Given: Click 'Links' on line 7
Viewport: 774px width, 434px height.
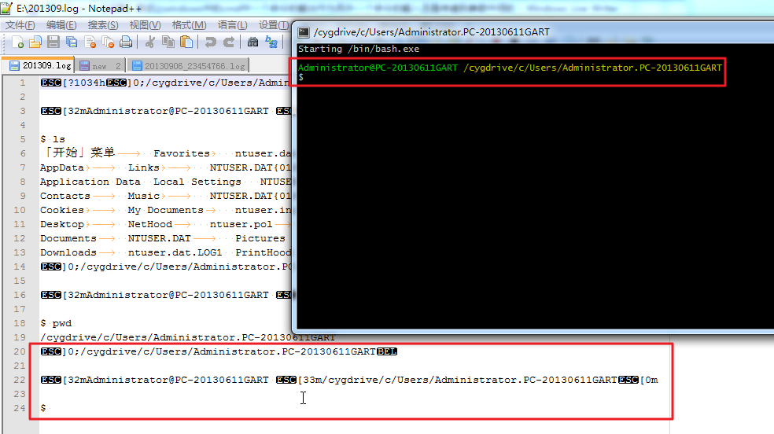Looking at the screenshot, I should point(144,167).
